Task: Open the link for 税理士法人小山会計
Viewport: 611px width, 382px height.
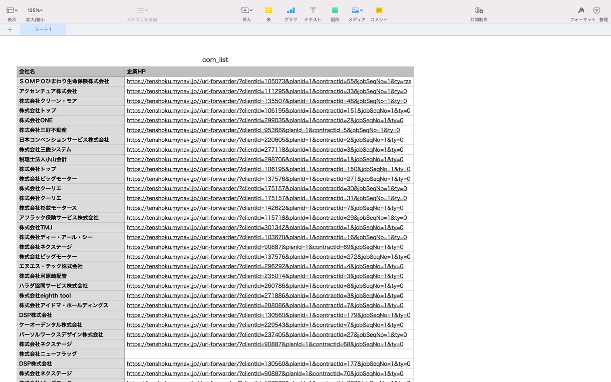Action: coord(265,159)
